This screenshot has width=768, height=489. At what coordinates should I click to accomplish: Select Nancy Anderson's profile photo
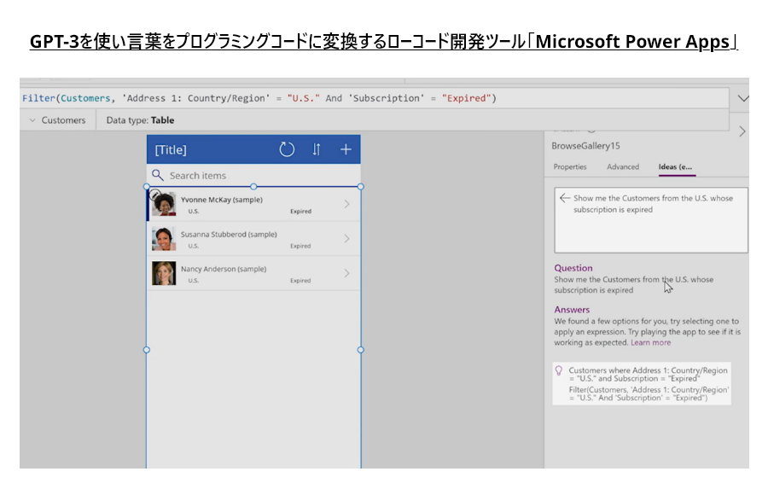(164, 273)
